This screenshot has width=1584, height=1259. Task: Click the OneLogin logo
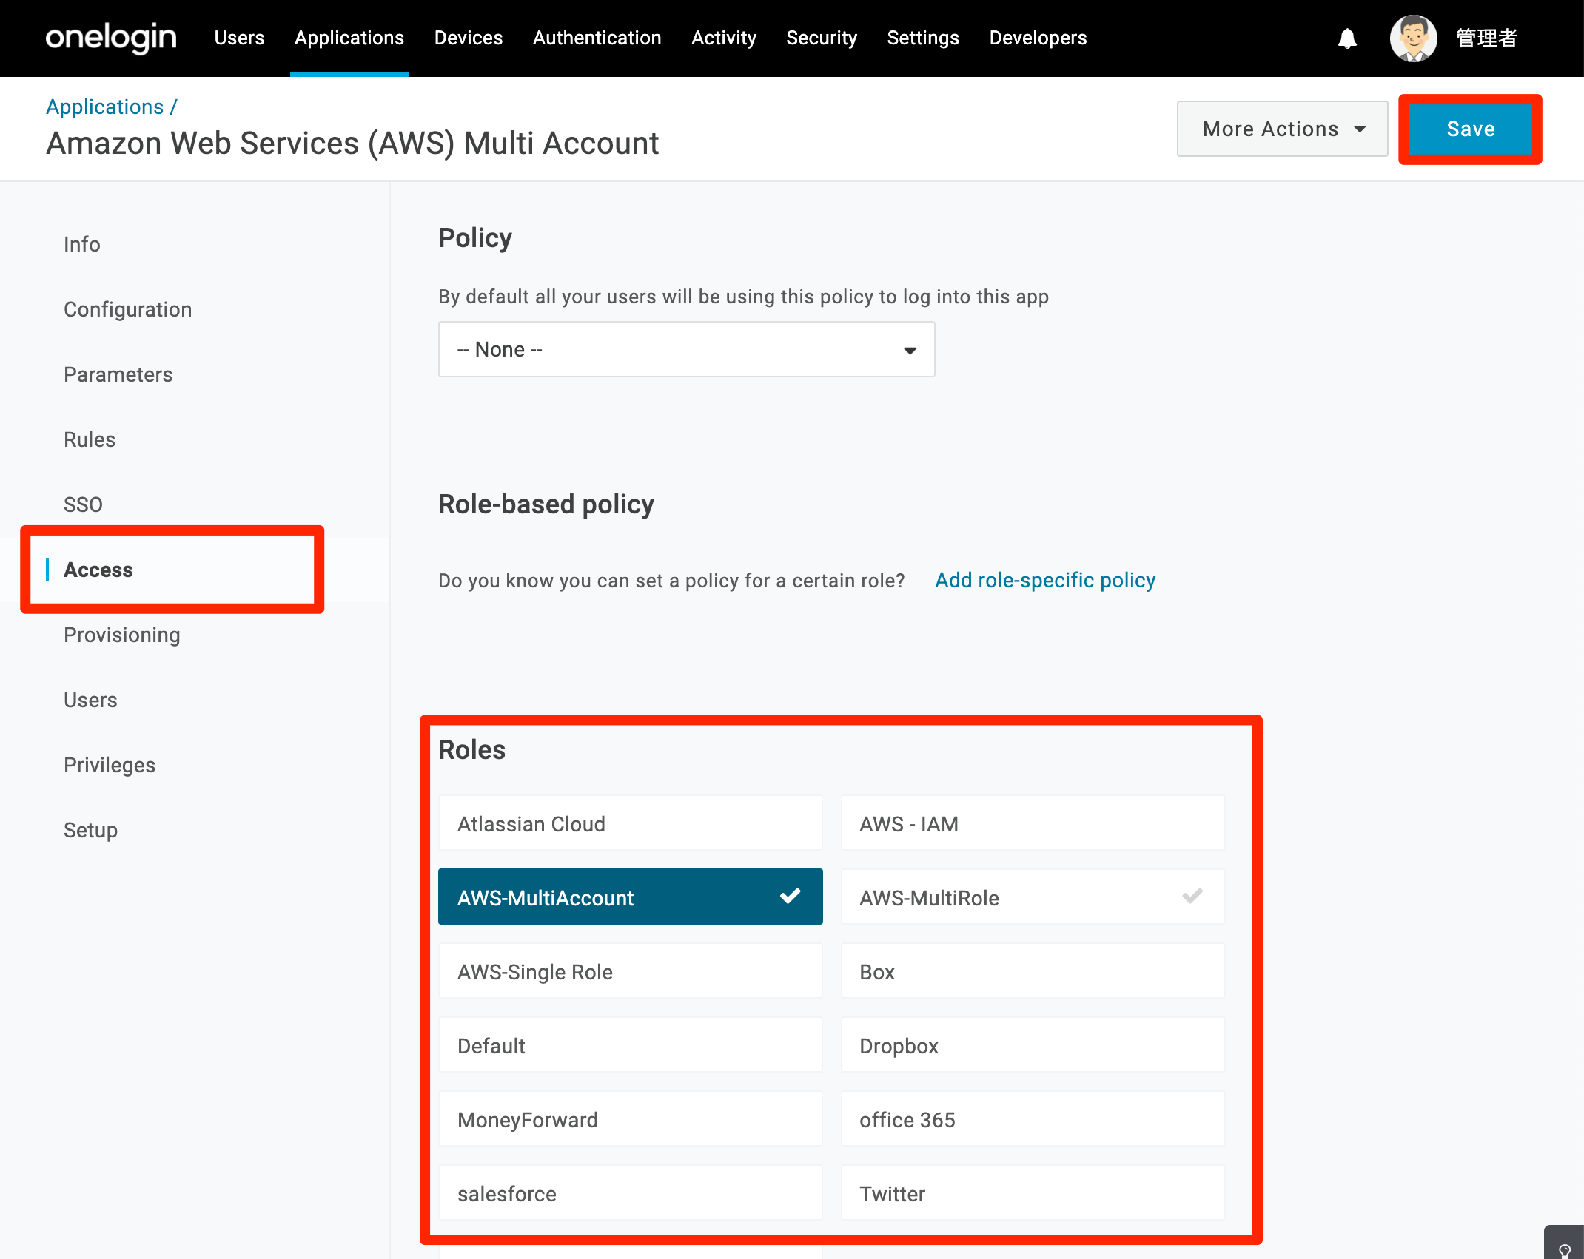[111, 38]
